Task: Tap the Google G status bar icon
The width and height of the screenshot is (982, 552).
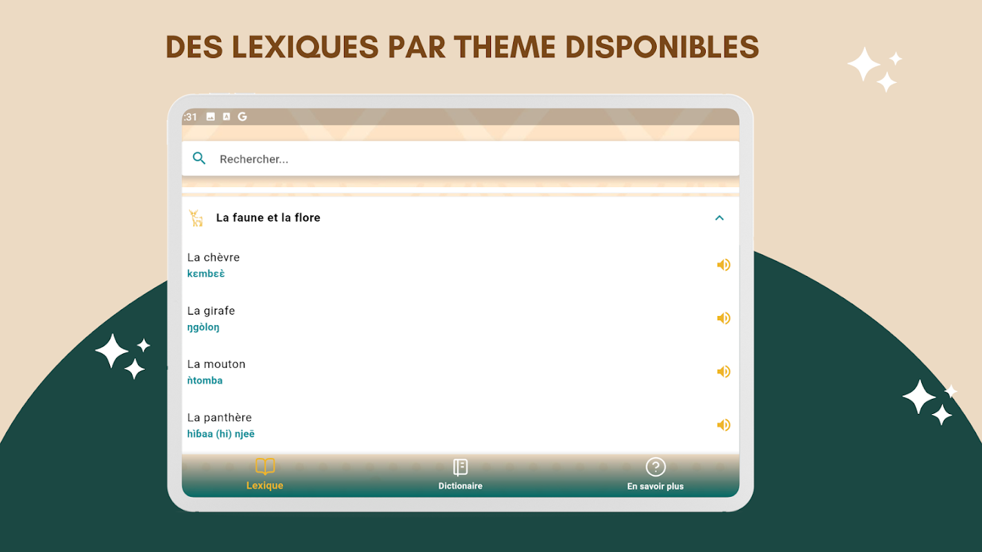Action: (x=242, y=117)
